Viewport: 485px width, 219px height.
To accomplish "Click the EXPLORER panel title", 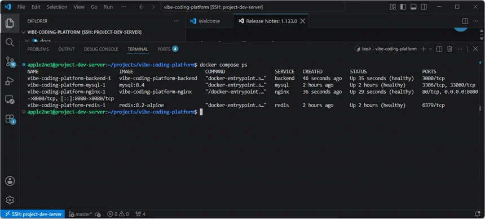I will [37, 21].
